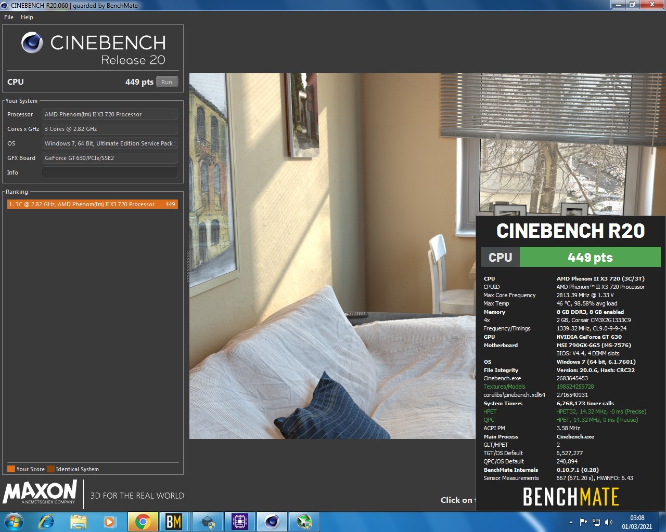Viewport: 666px width, 532px height.
Task: Click the green X shield taskbar icon
Action: point(304,522)
